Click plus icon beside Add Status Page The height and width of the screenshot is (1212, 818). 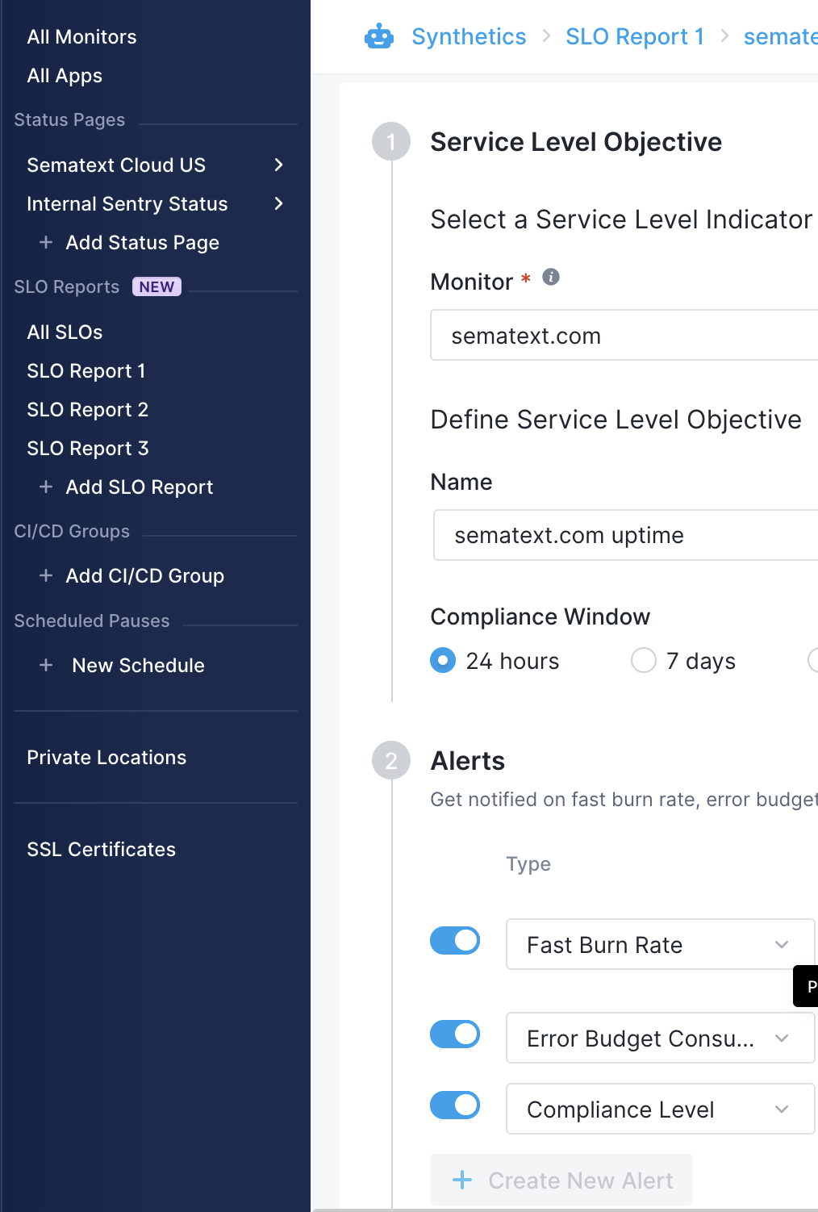click(46, 242)
